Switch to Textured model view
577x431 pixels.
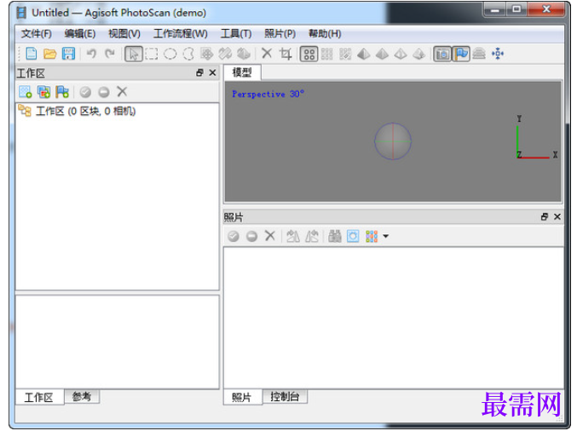tap(418, 54)
